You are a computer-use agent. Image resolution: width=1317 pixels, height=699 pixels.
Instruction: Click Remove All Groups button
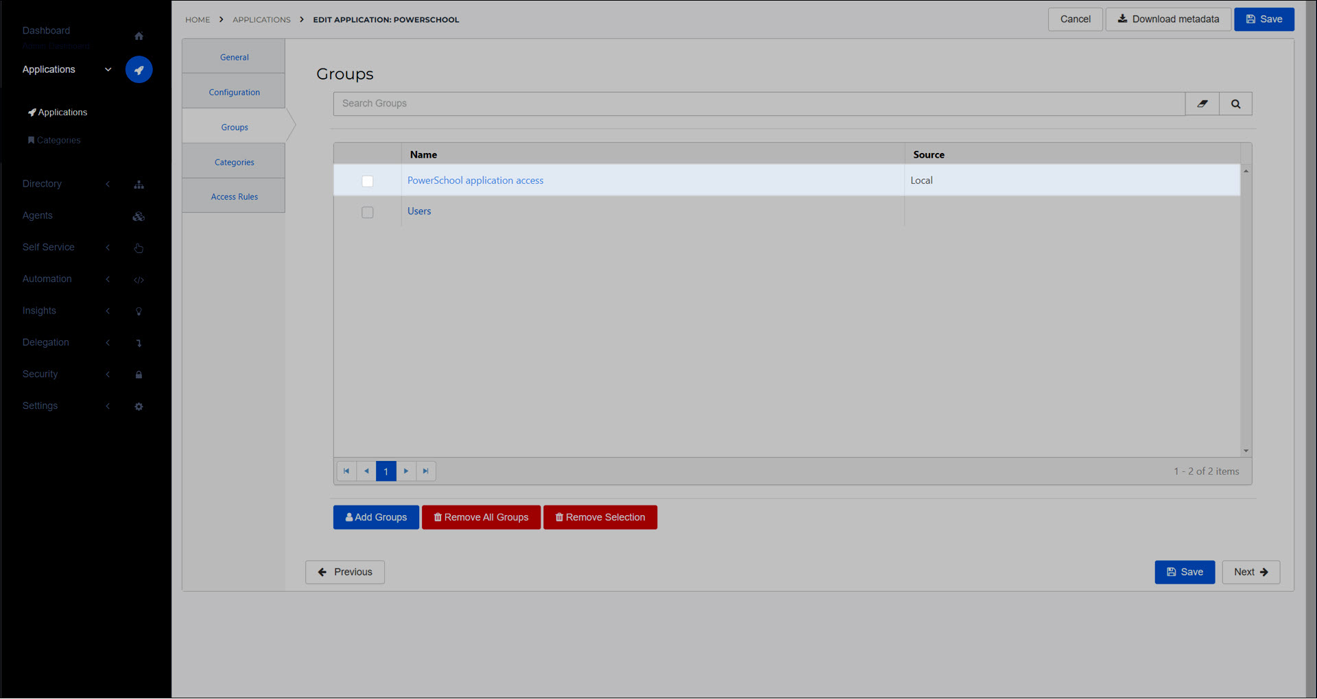point(481,517)
